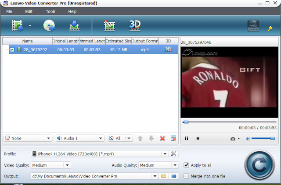This screenshot has width=281, height=185.
Task: Click the Add Blu-ray/DVD disc icon
Action: [49, 25]
